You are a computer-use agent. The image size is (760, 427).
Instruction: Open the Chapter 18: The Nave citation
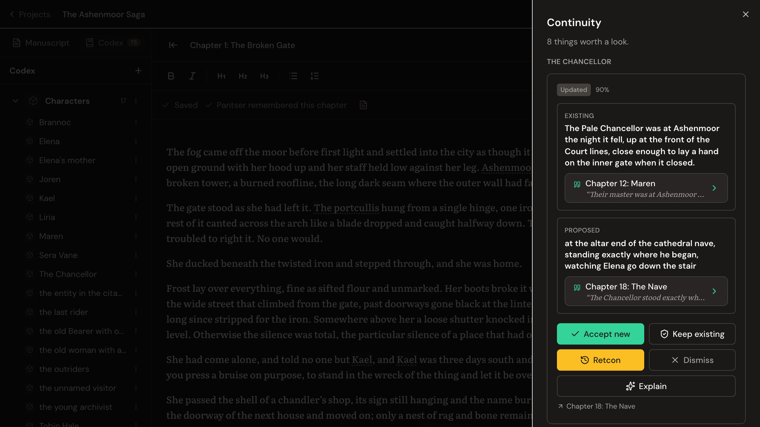646,291
